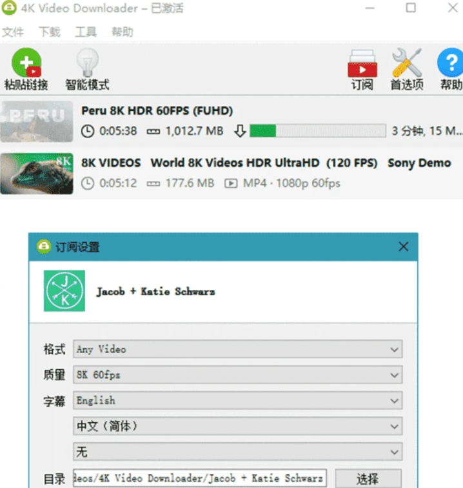Select the title '8K VIDEOS World 8K Videos HDR UltraHD'

[201, 163]
